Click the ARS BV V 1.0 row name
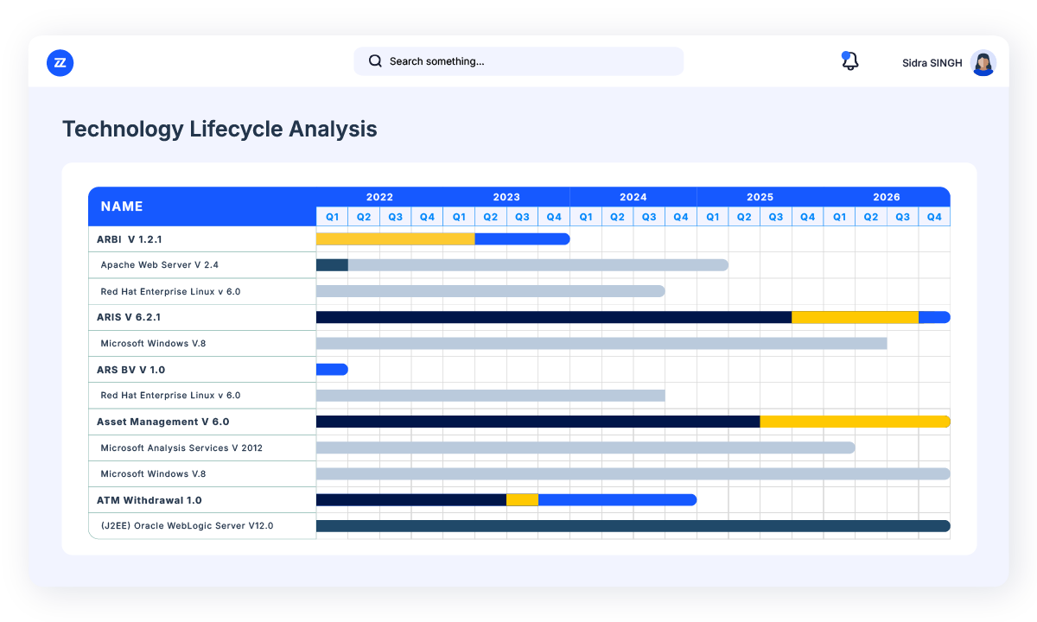Screen dimensions: 1037x622 (130, 370)
